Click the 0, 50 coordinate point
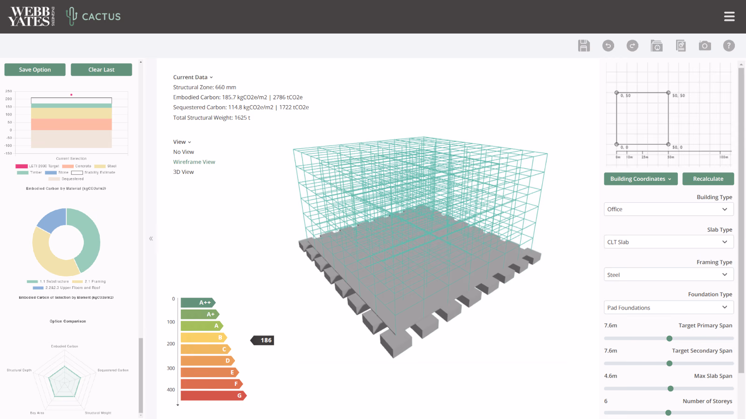This screenshot has height=419, width=746. [x=616, y=93]
